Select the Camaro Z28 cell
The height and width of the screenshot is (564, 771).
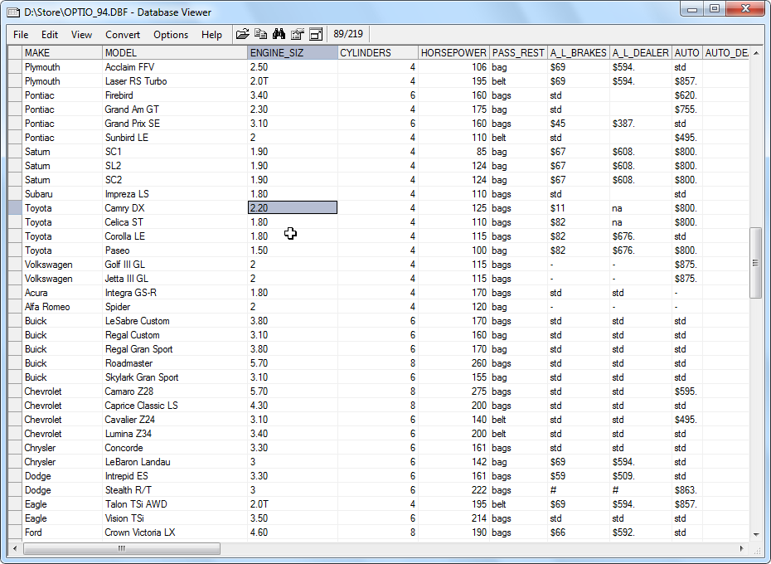[x=175, y=391]
